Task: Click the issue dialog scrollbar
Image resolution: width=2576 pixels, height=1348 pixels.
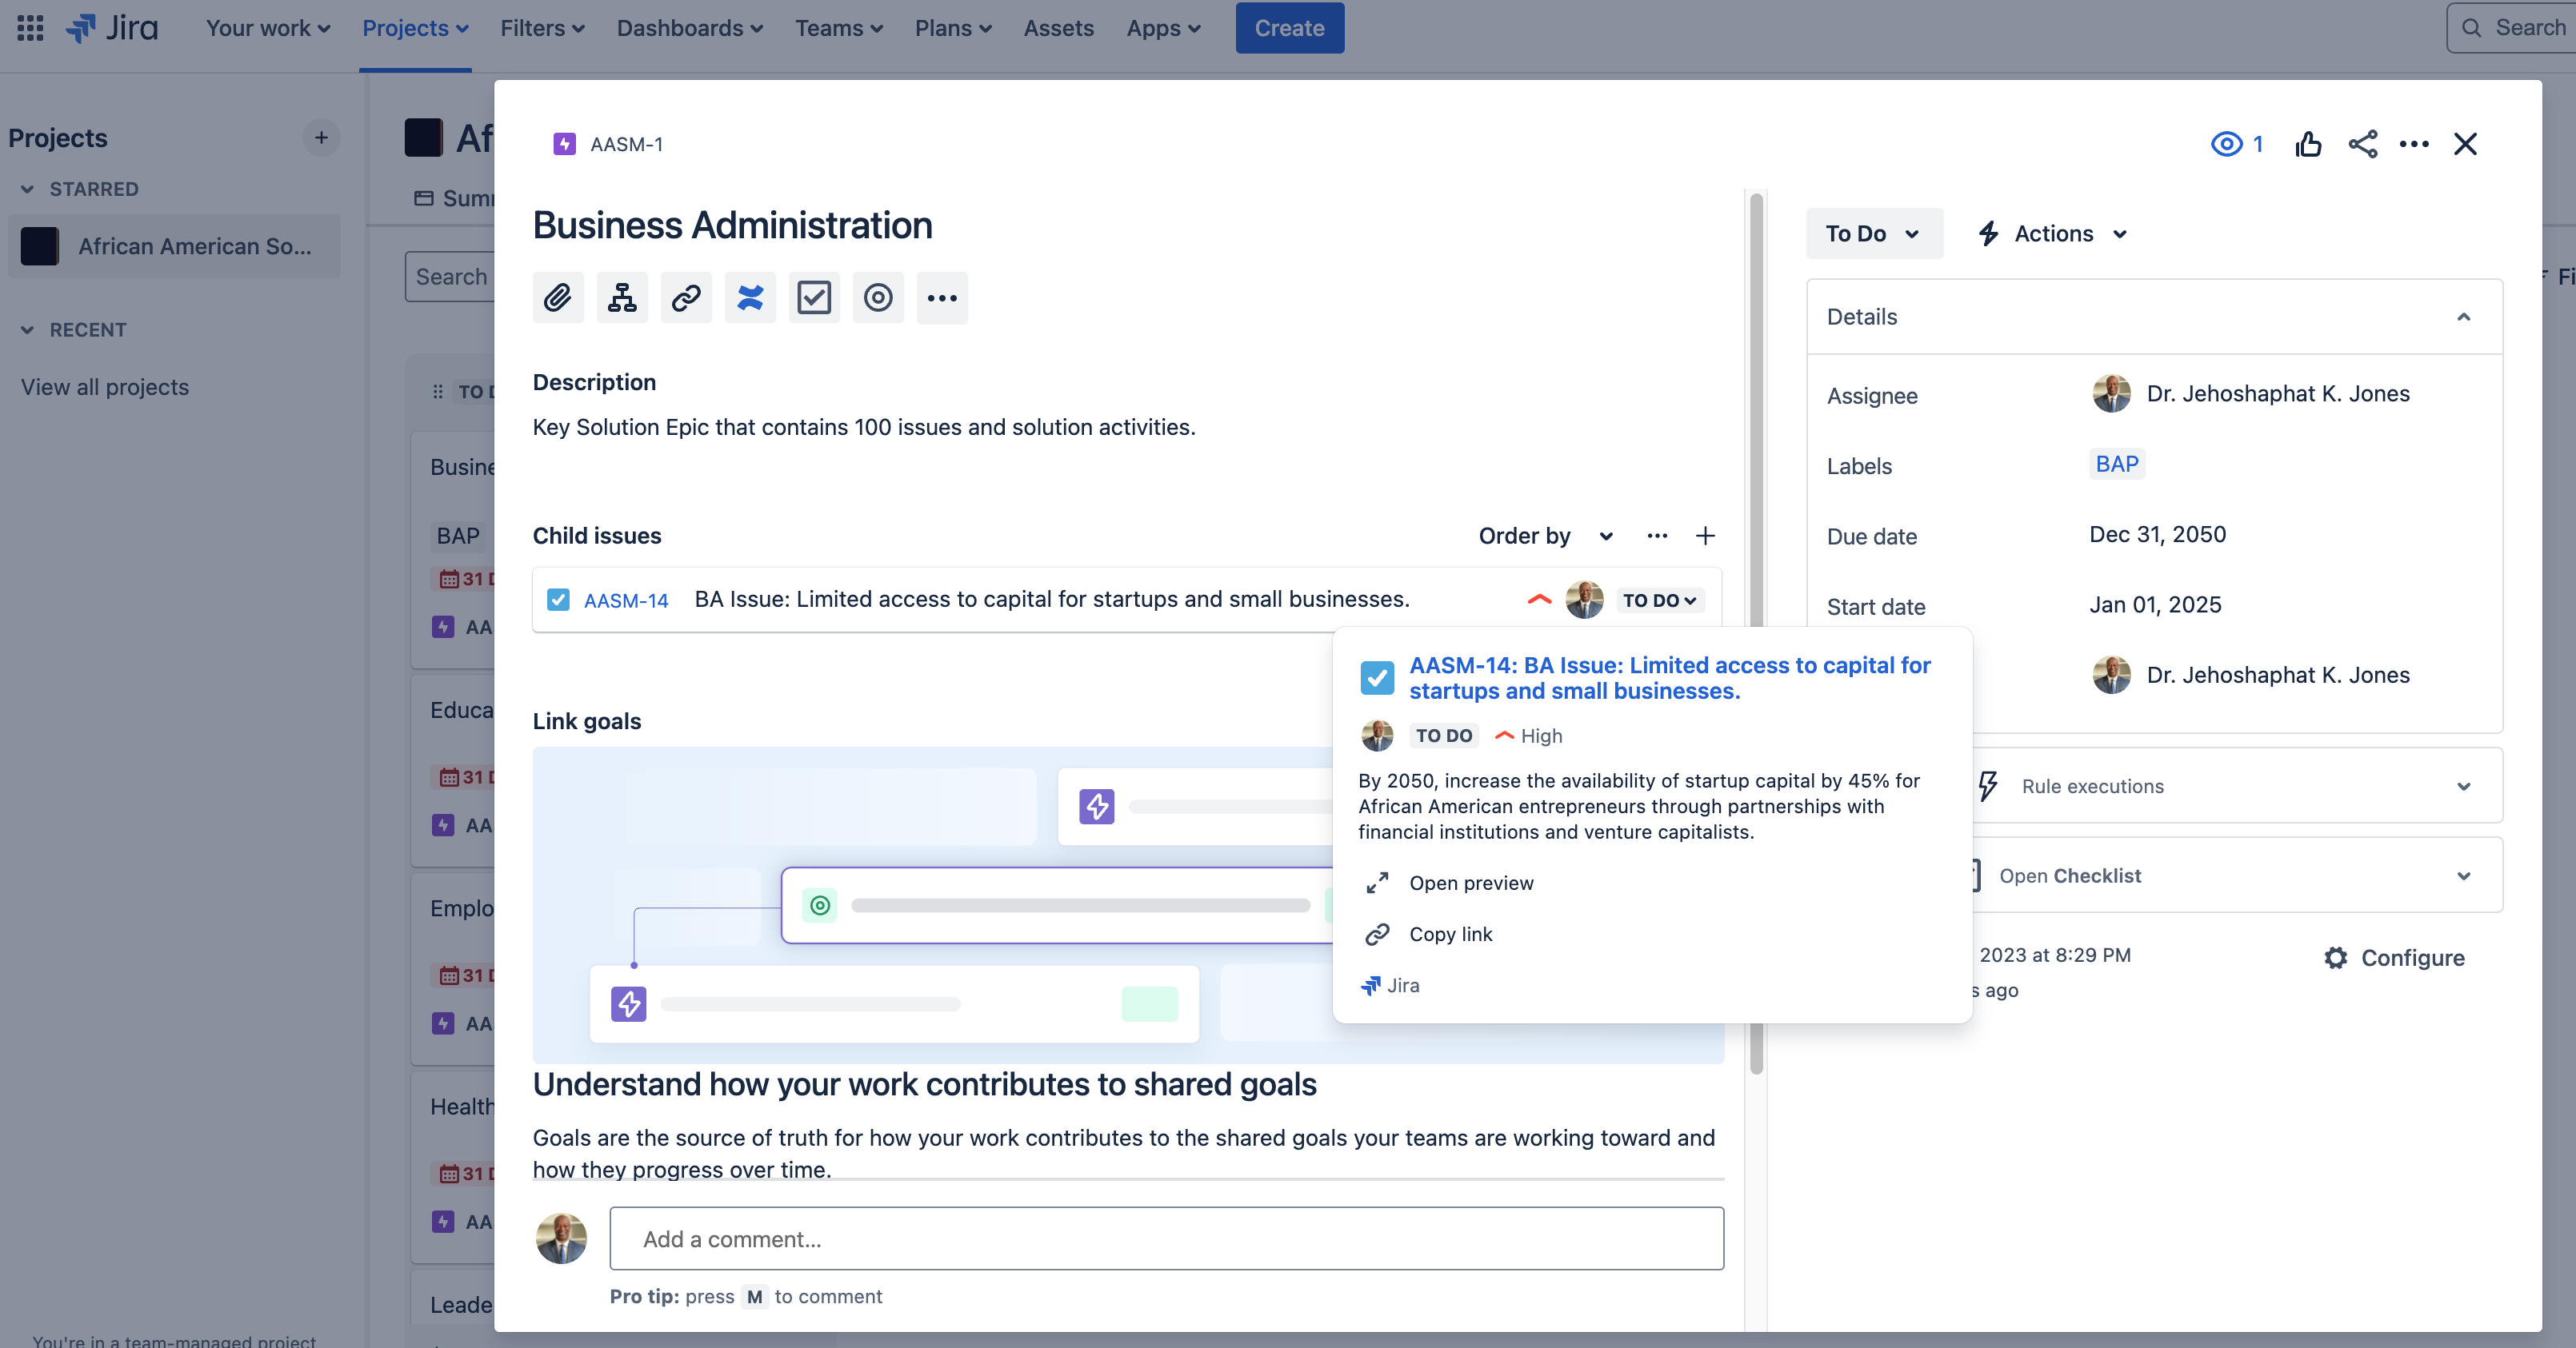Action: click(1756, 633)
